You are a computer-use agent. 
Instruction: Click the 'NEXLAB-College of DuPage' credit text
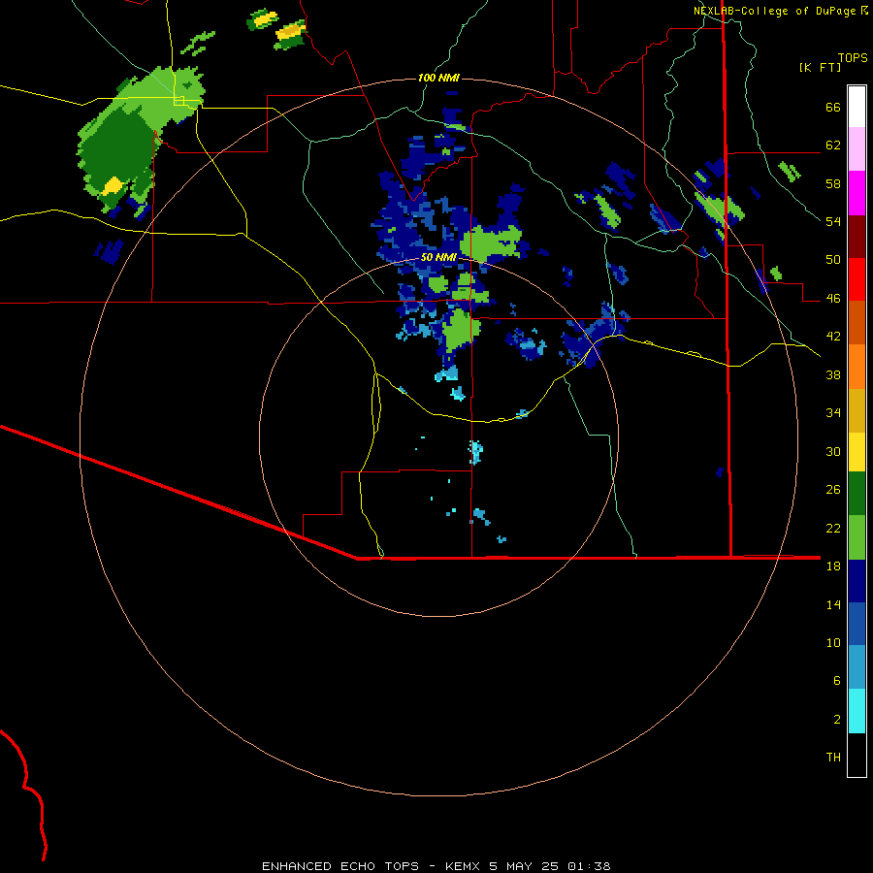tap(774, 11)
